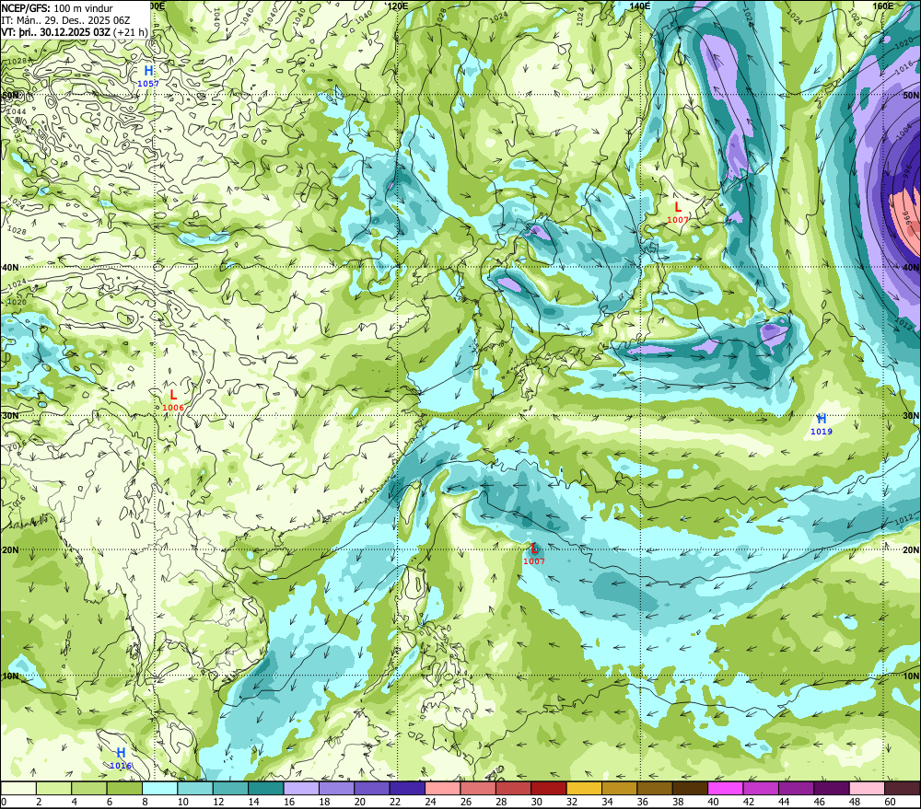This screenshot has width=921, height=809.
Task: Click the L 1007 low near 140E north of 40N
Action: coord(677,212)
